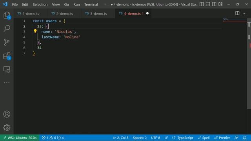
Task: Click the closing brace on line 7
Action: point(34,53)
